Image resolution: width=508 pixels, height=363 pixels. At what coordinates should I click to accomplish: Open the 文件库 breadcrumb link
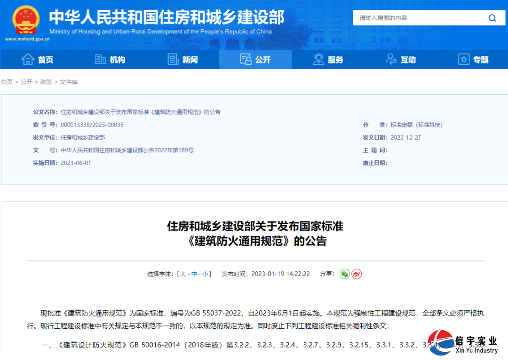[69, 82]
